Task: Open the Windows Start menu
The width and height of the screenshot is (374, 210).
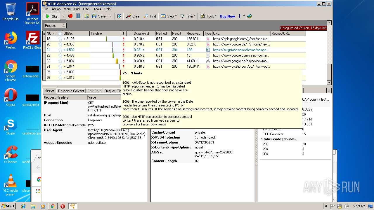Action: click(8, 206)
